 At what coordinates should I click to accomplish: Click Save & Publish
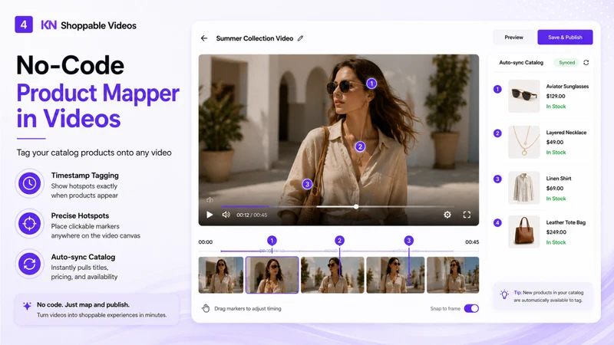click(x=565, y=37)
